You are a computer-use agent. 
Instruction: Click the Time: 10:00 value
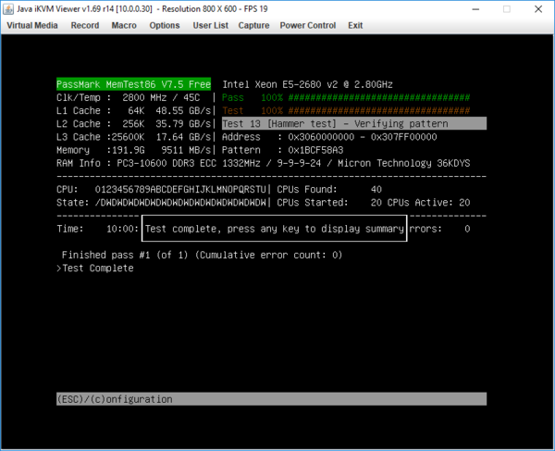pos(123,229)
